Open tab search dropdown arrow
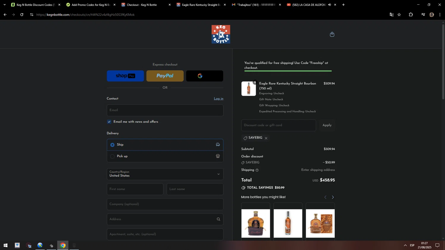The height and width of the screenshot is (250, 445). (x=4, y=5)
